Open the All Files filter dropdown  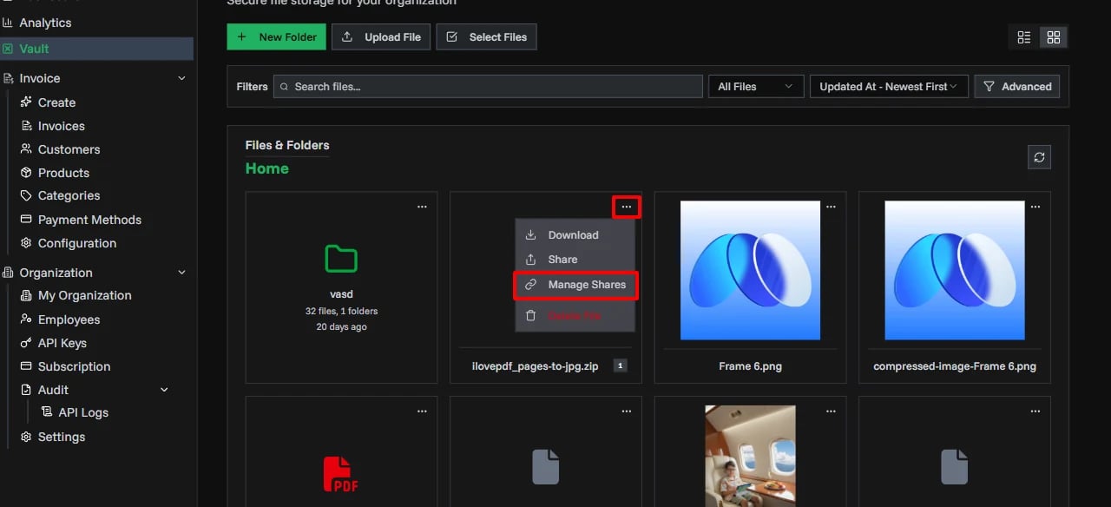pyautogui.click(x=755, y=86)
